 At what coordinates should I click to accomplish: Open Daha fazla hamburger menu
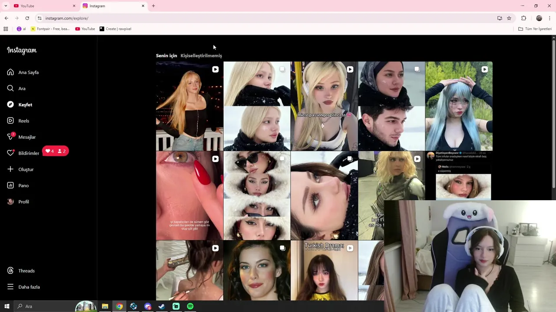click(x=10, y=287)
